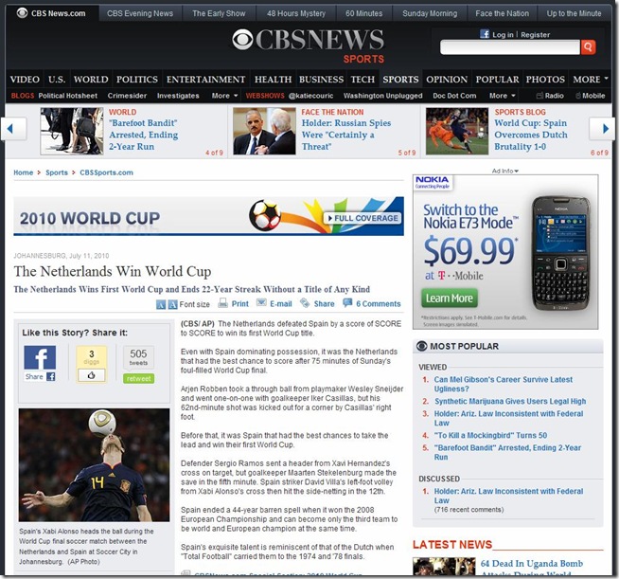This screenshot has height=579, width=619.
Task: Click the Facebook icon beside Log in
Action: click(x=485, y=34)
